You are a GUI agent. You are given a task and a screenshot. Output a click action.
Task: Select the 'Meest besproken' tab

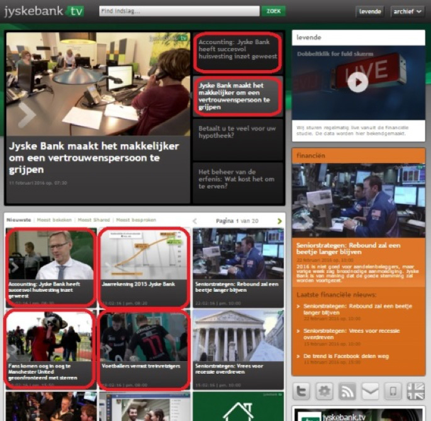tap(135, 220)
